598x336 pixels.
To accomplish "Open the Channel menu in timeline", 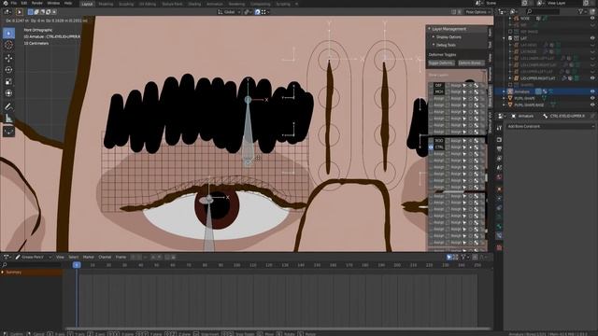I will (x=105, y=258).
